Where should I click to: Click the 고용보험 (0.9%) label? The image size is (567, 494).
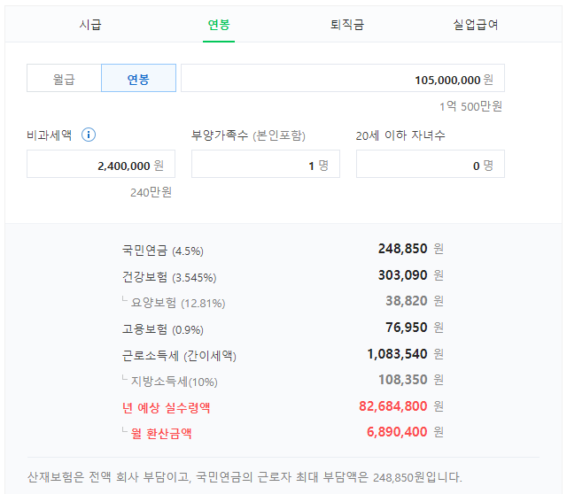coord(163,329)
